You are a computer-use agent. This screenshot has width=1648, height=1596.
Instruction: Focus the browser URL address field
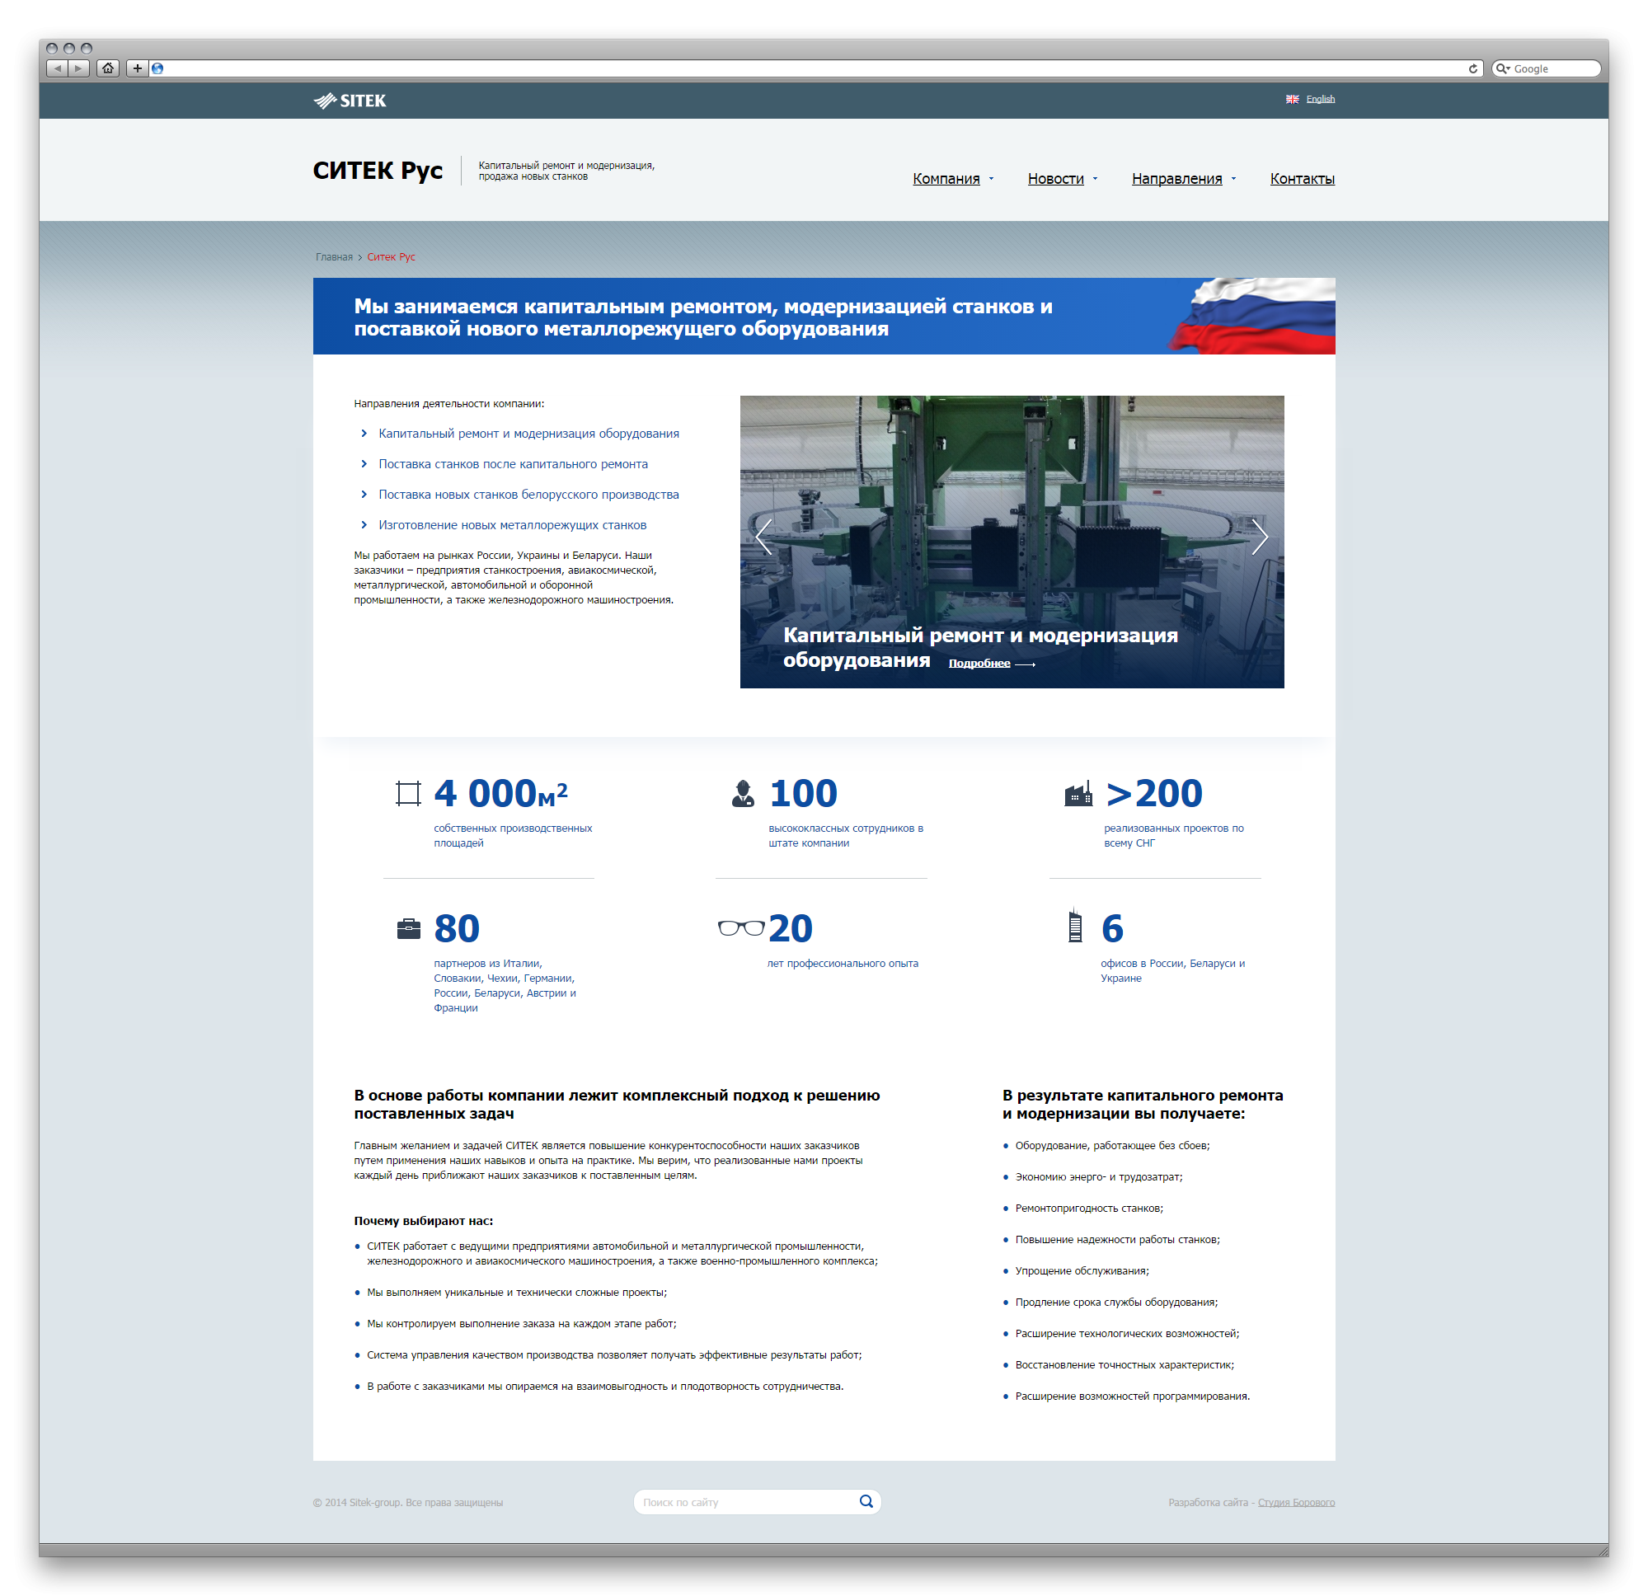tap(815, 69)
